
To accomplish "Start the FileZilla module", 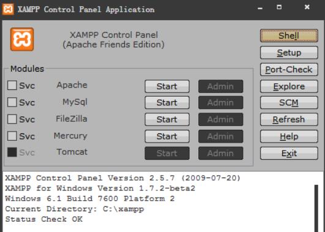I will [167, 119].
